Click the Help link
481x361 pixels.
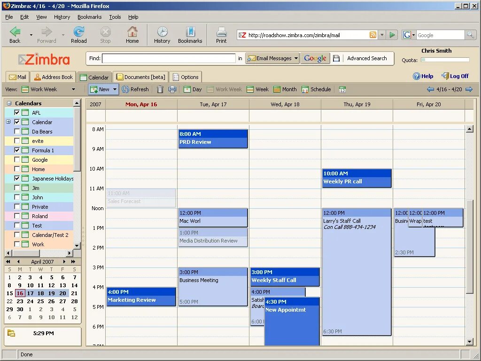pyautogui.click(x=423, y=76)
